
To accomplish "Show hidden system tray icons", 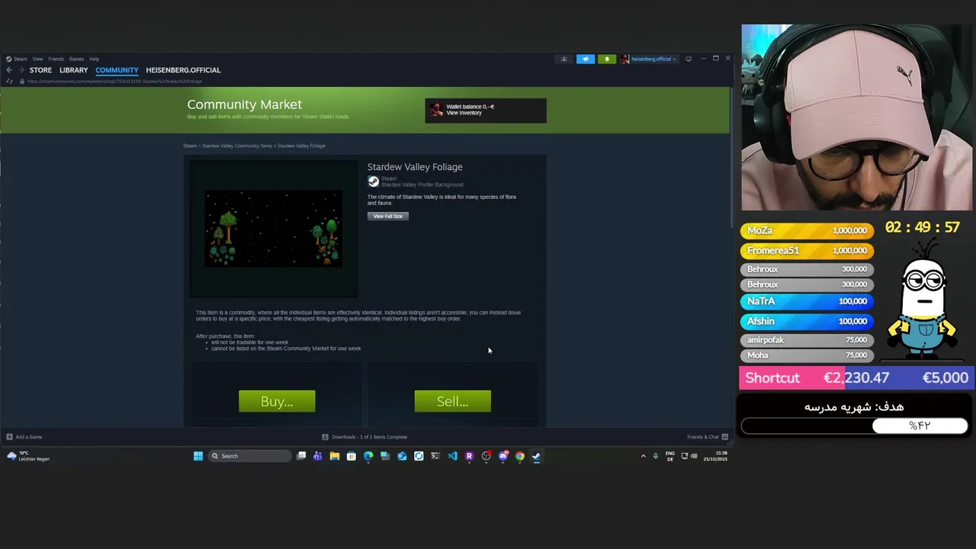I will tap(643, 456).
